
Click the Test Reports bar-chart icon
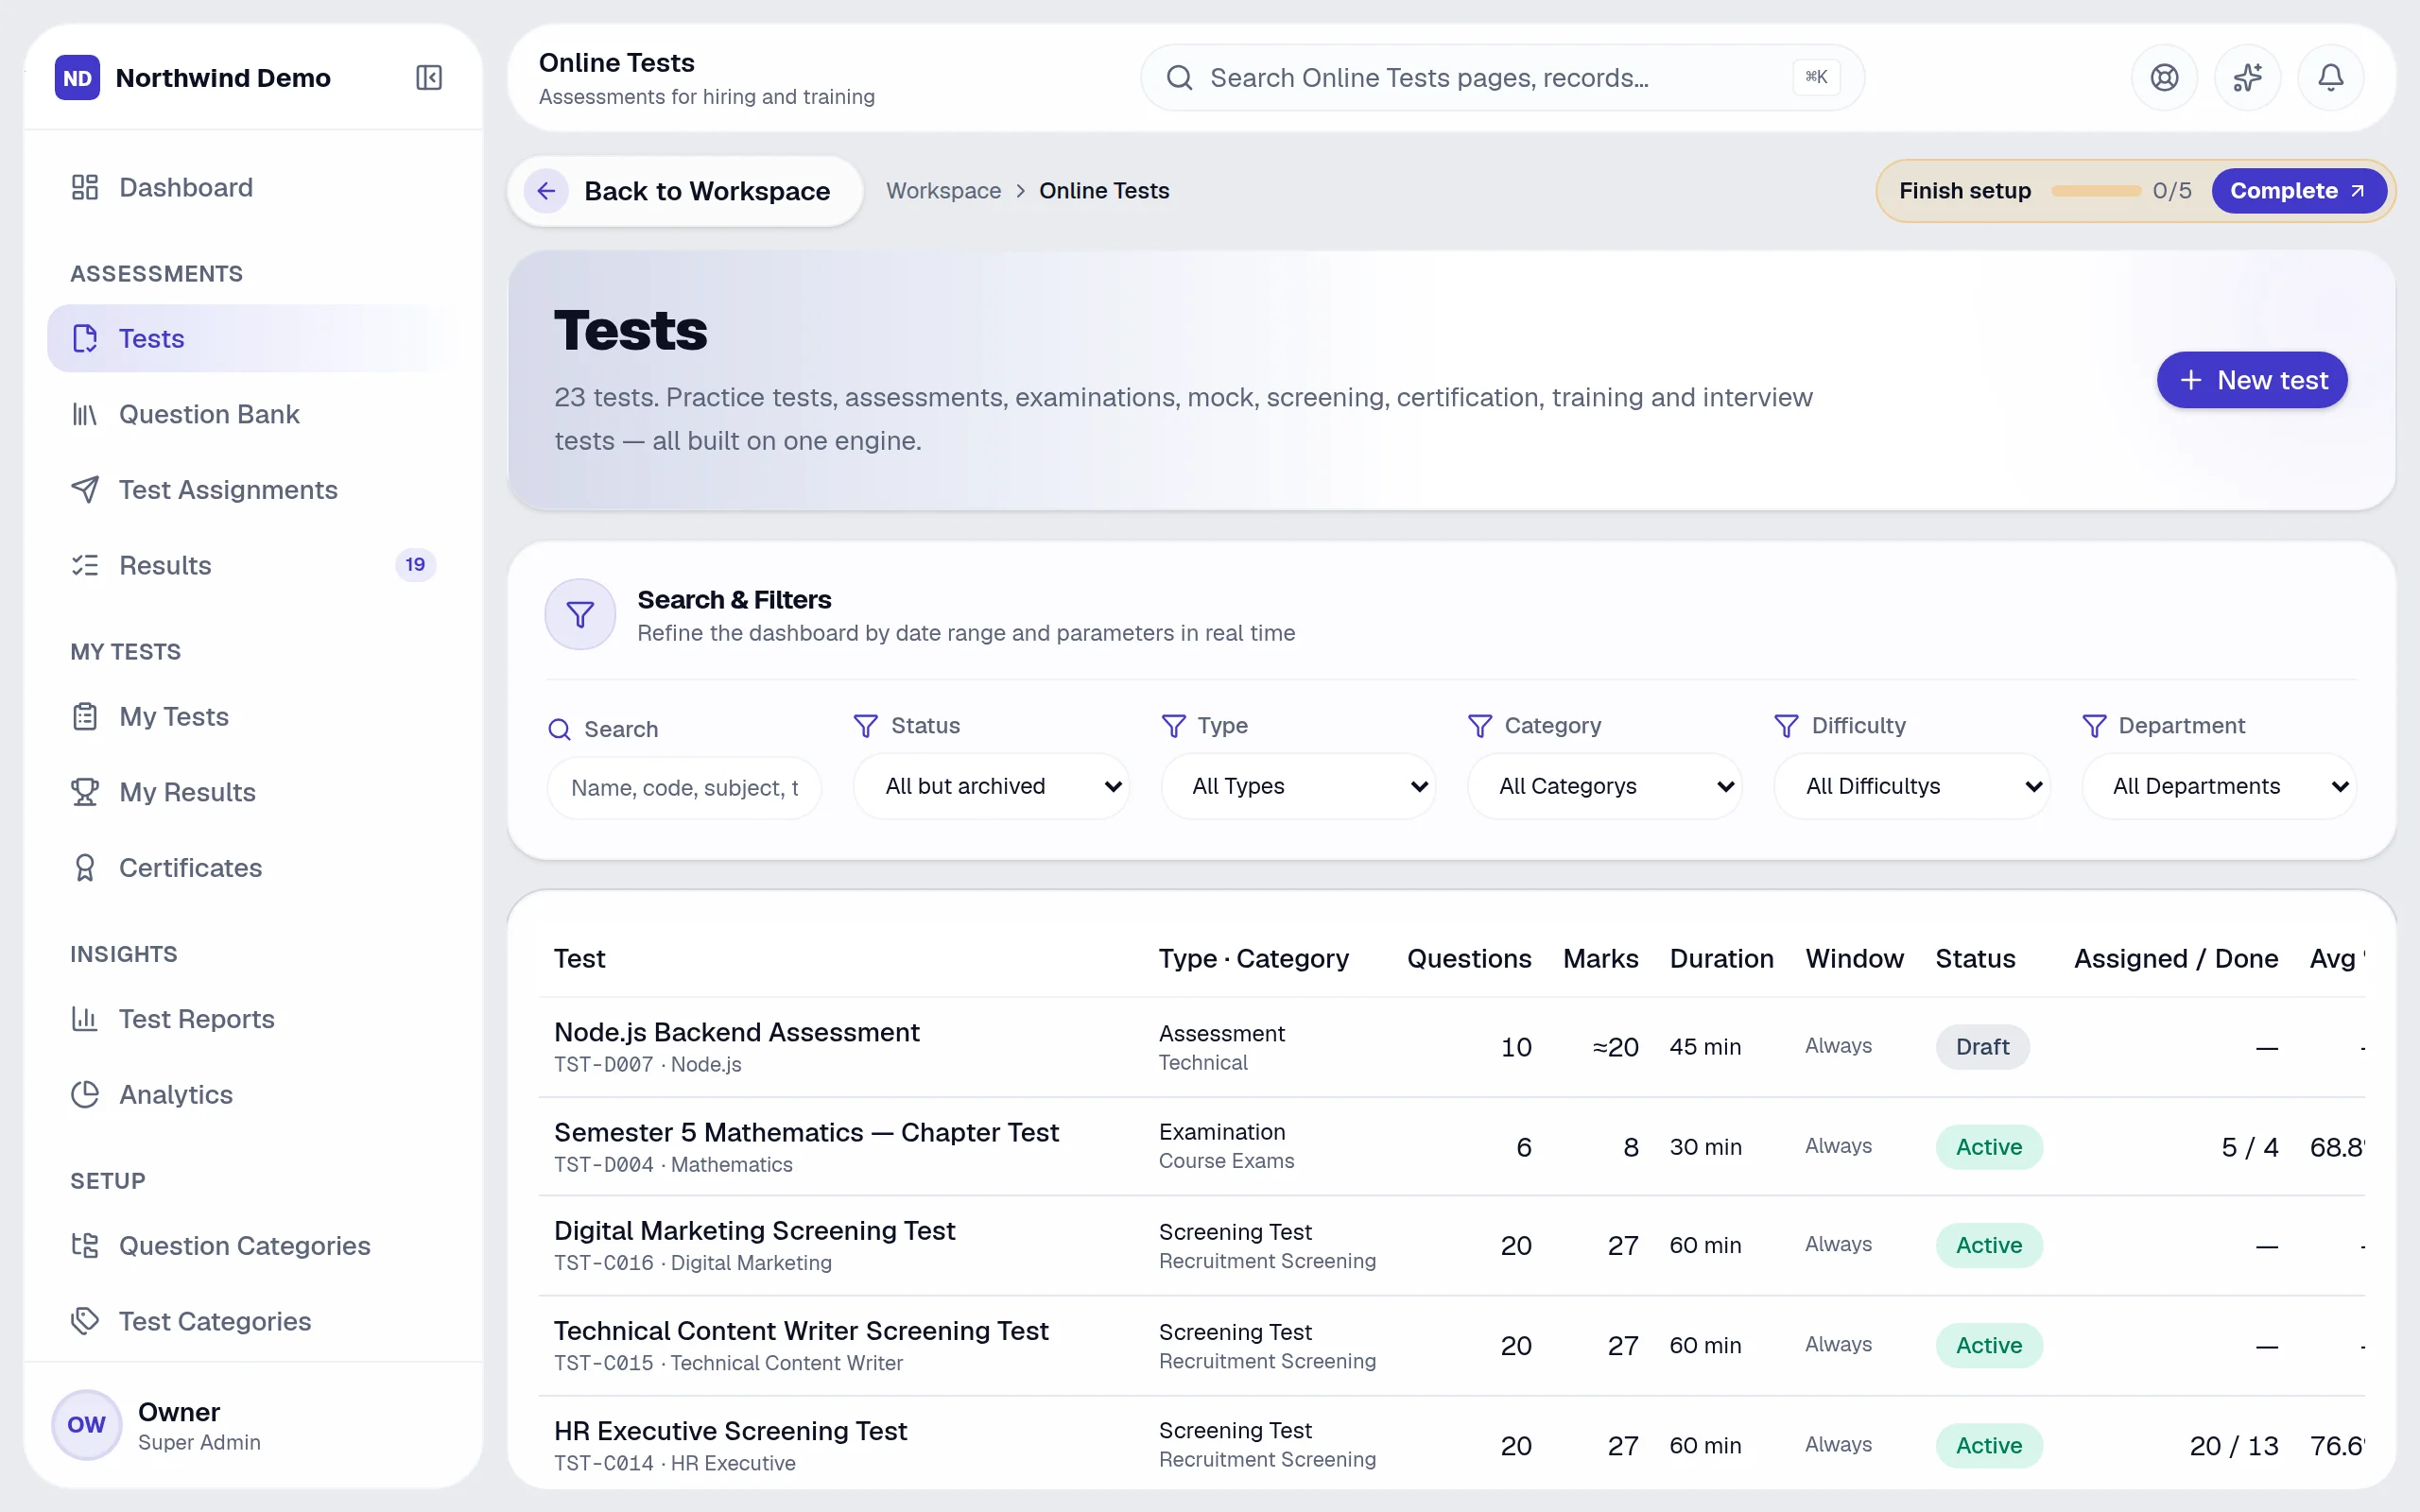[85, 1019]
